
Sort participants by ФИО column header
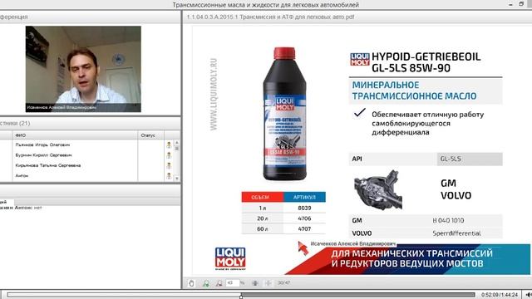tap(75, 135)
